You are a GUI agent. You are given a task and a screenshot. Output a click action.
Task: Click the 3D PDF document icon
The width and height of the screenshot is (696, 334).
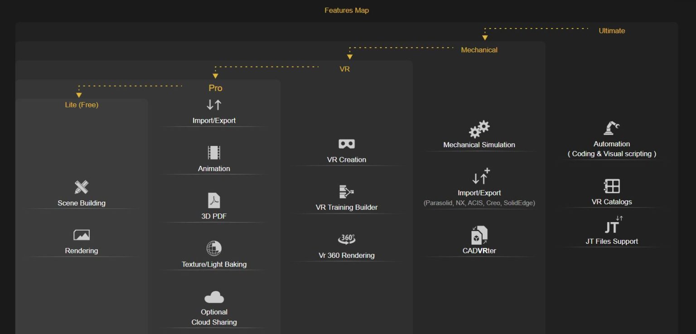pyautogui.click(x=214, y=200)
